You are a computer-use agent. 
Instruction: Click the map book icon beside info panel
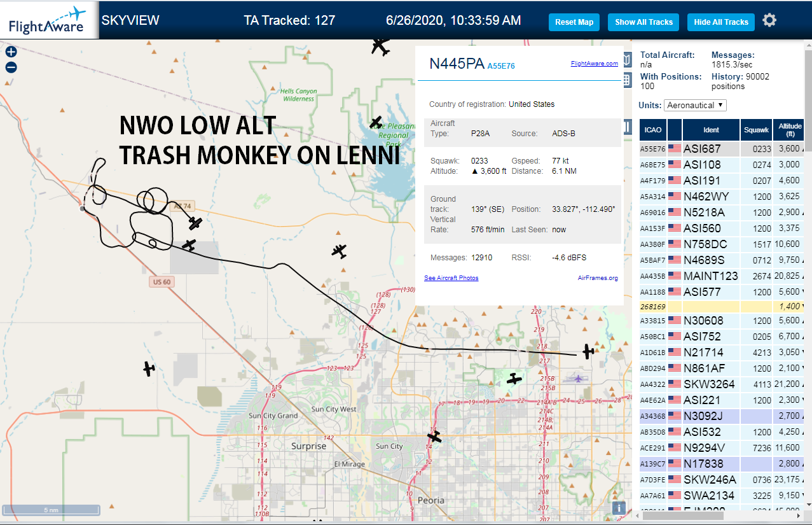tap(626, 60)
